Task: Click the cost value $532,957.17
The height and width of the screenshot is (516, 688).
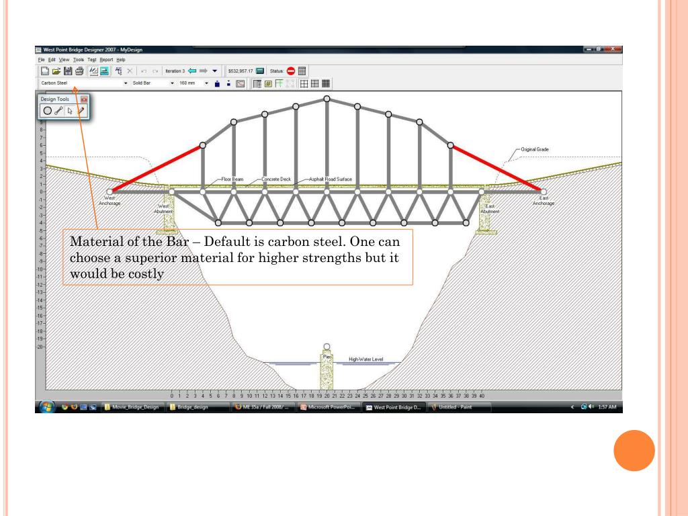Action: point(241,71)
